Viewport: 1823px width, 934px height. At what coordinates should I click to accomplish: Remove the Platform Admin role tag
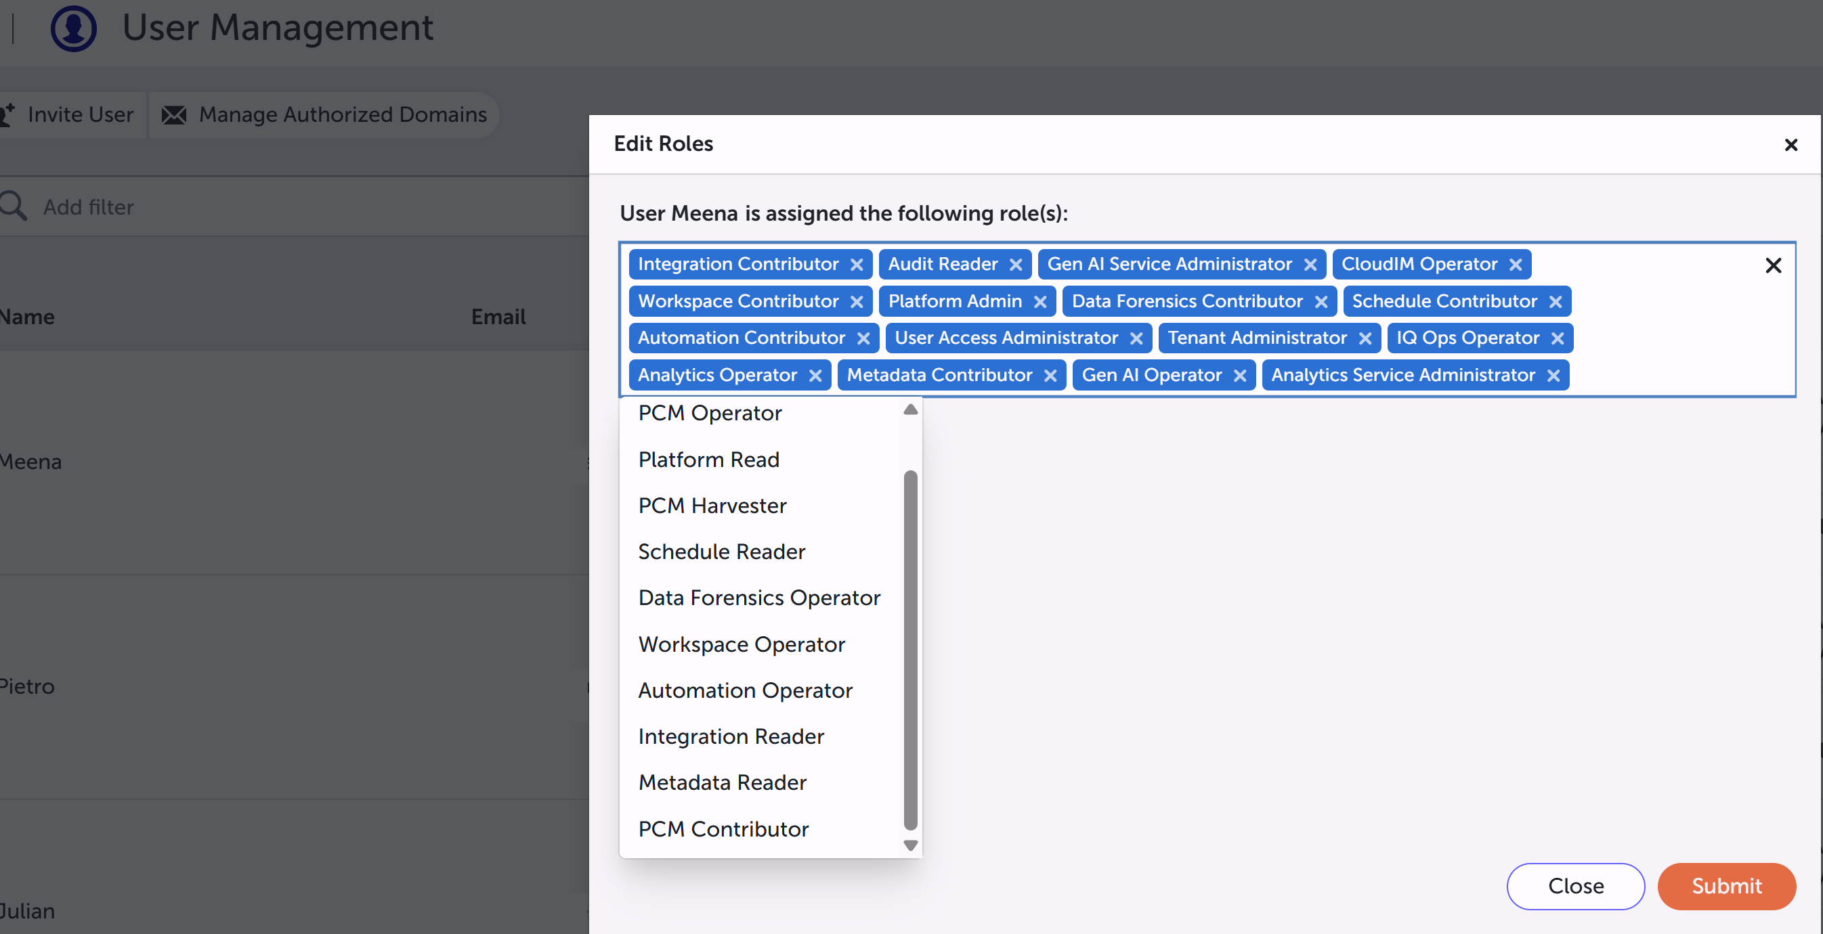click(1039, 302)
